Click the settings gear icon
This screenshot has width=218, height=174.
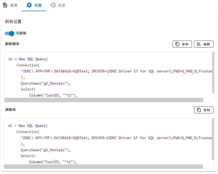[x=29, y=5]
